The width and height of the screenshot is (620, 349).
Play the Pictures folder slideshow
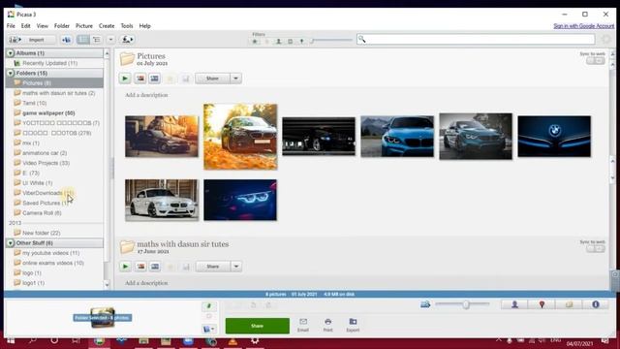click(x=125, y=79)
